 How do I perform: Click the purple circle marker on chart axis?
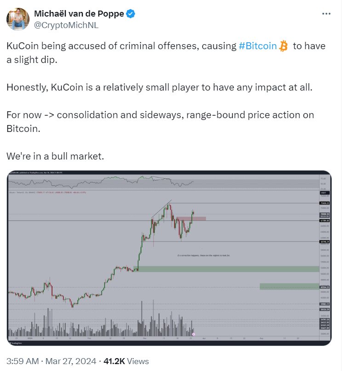(x=194, y=334)
